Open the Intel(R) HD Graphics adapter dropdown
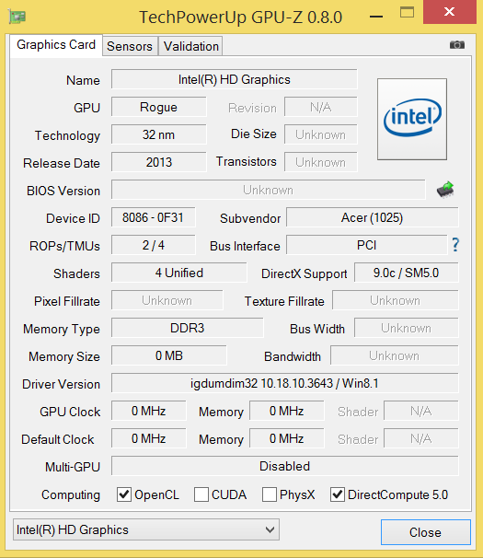Image resolution: width=483 pixels, height=558 pixels. 146,529
